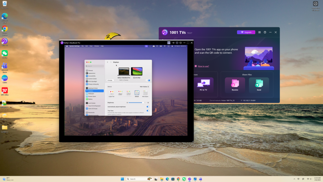Click the help question mark icon

point(265,32)
